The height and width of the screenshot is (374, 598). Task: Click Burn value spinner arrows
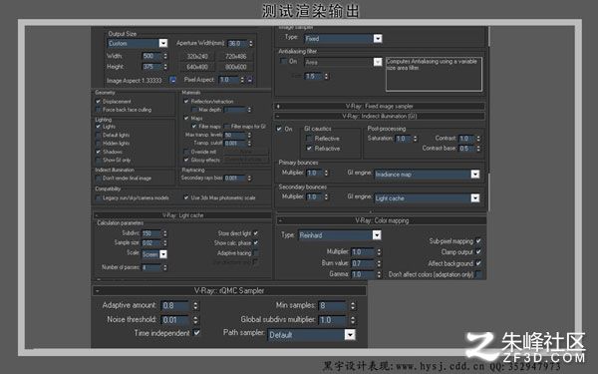(379, 263)
